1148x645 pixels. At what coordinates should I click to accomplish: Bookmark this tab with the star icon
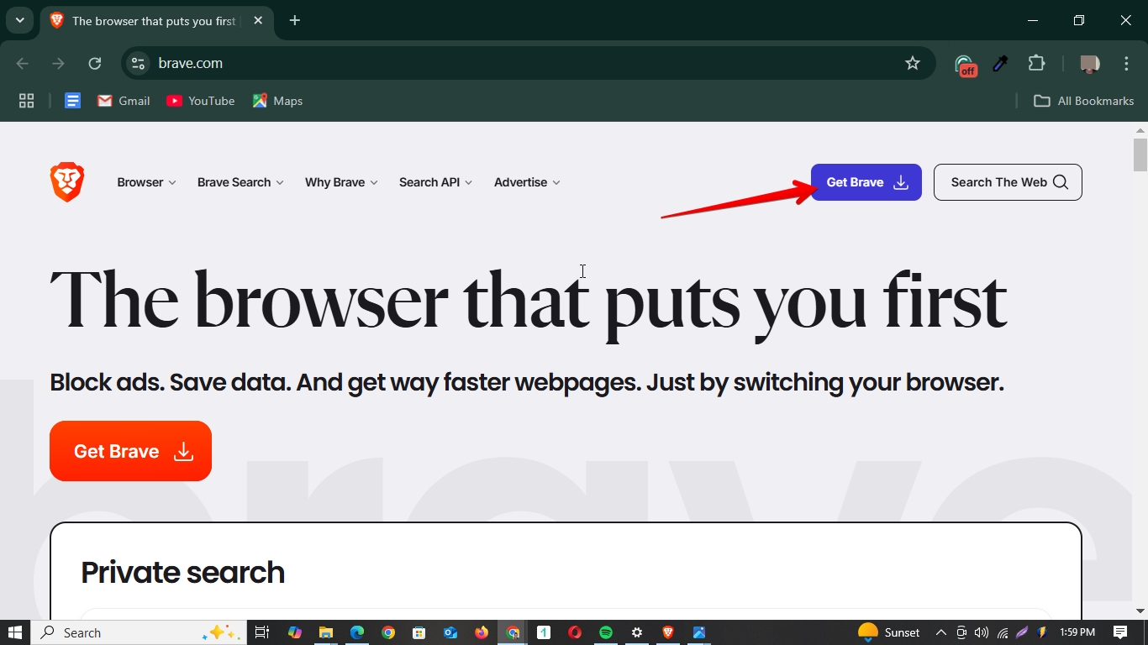[913, 63]
